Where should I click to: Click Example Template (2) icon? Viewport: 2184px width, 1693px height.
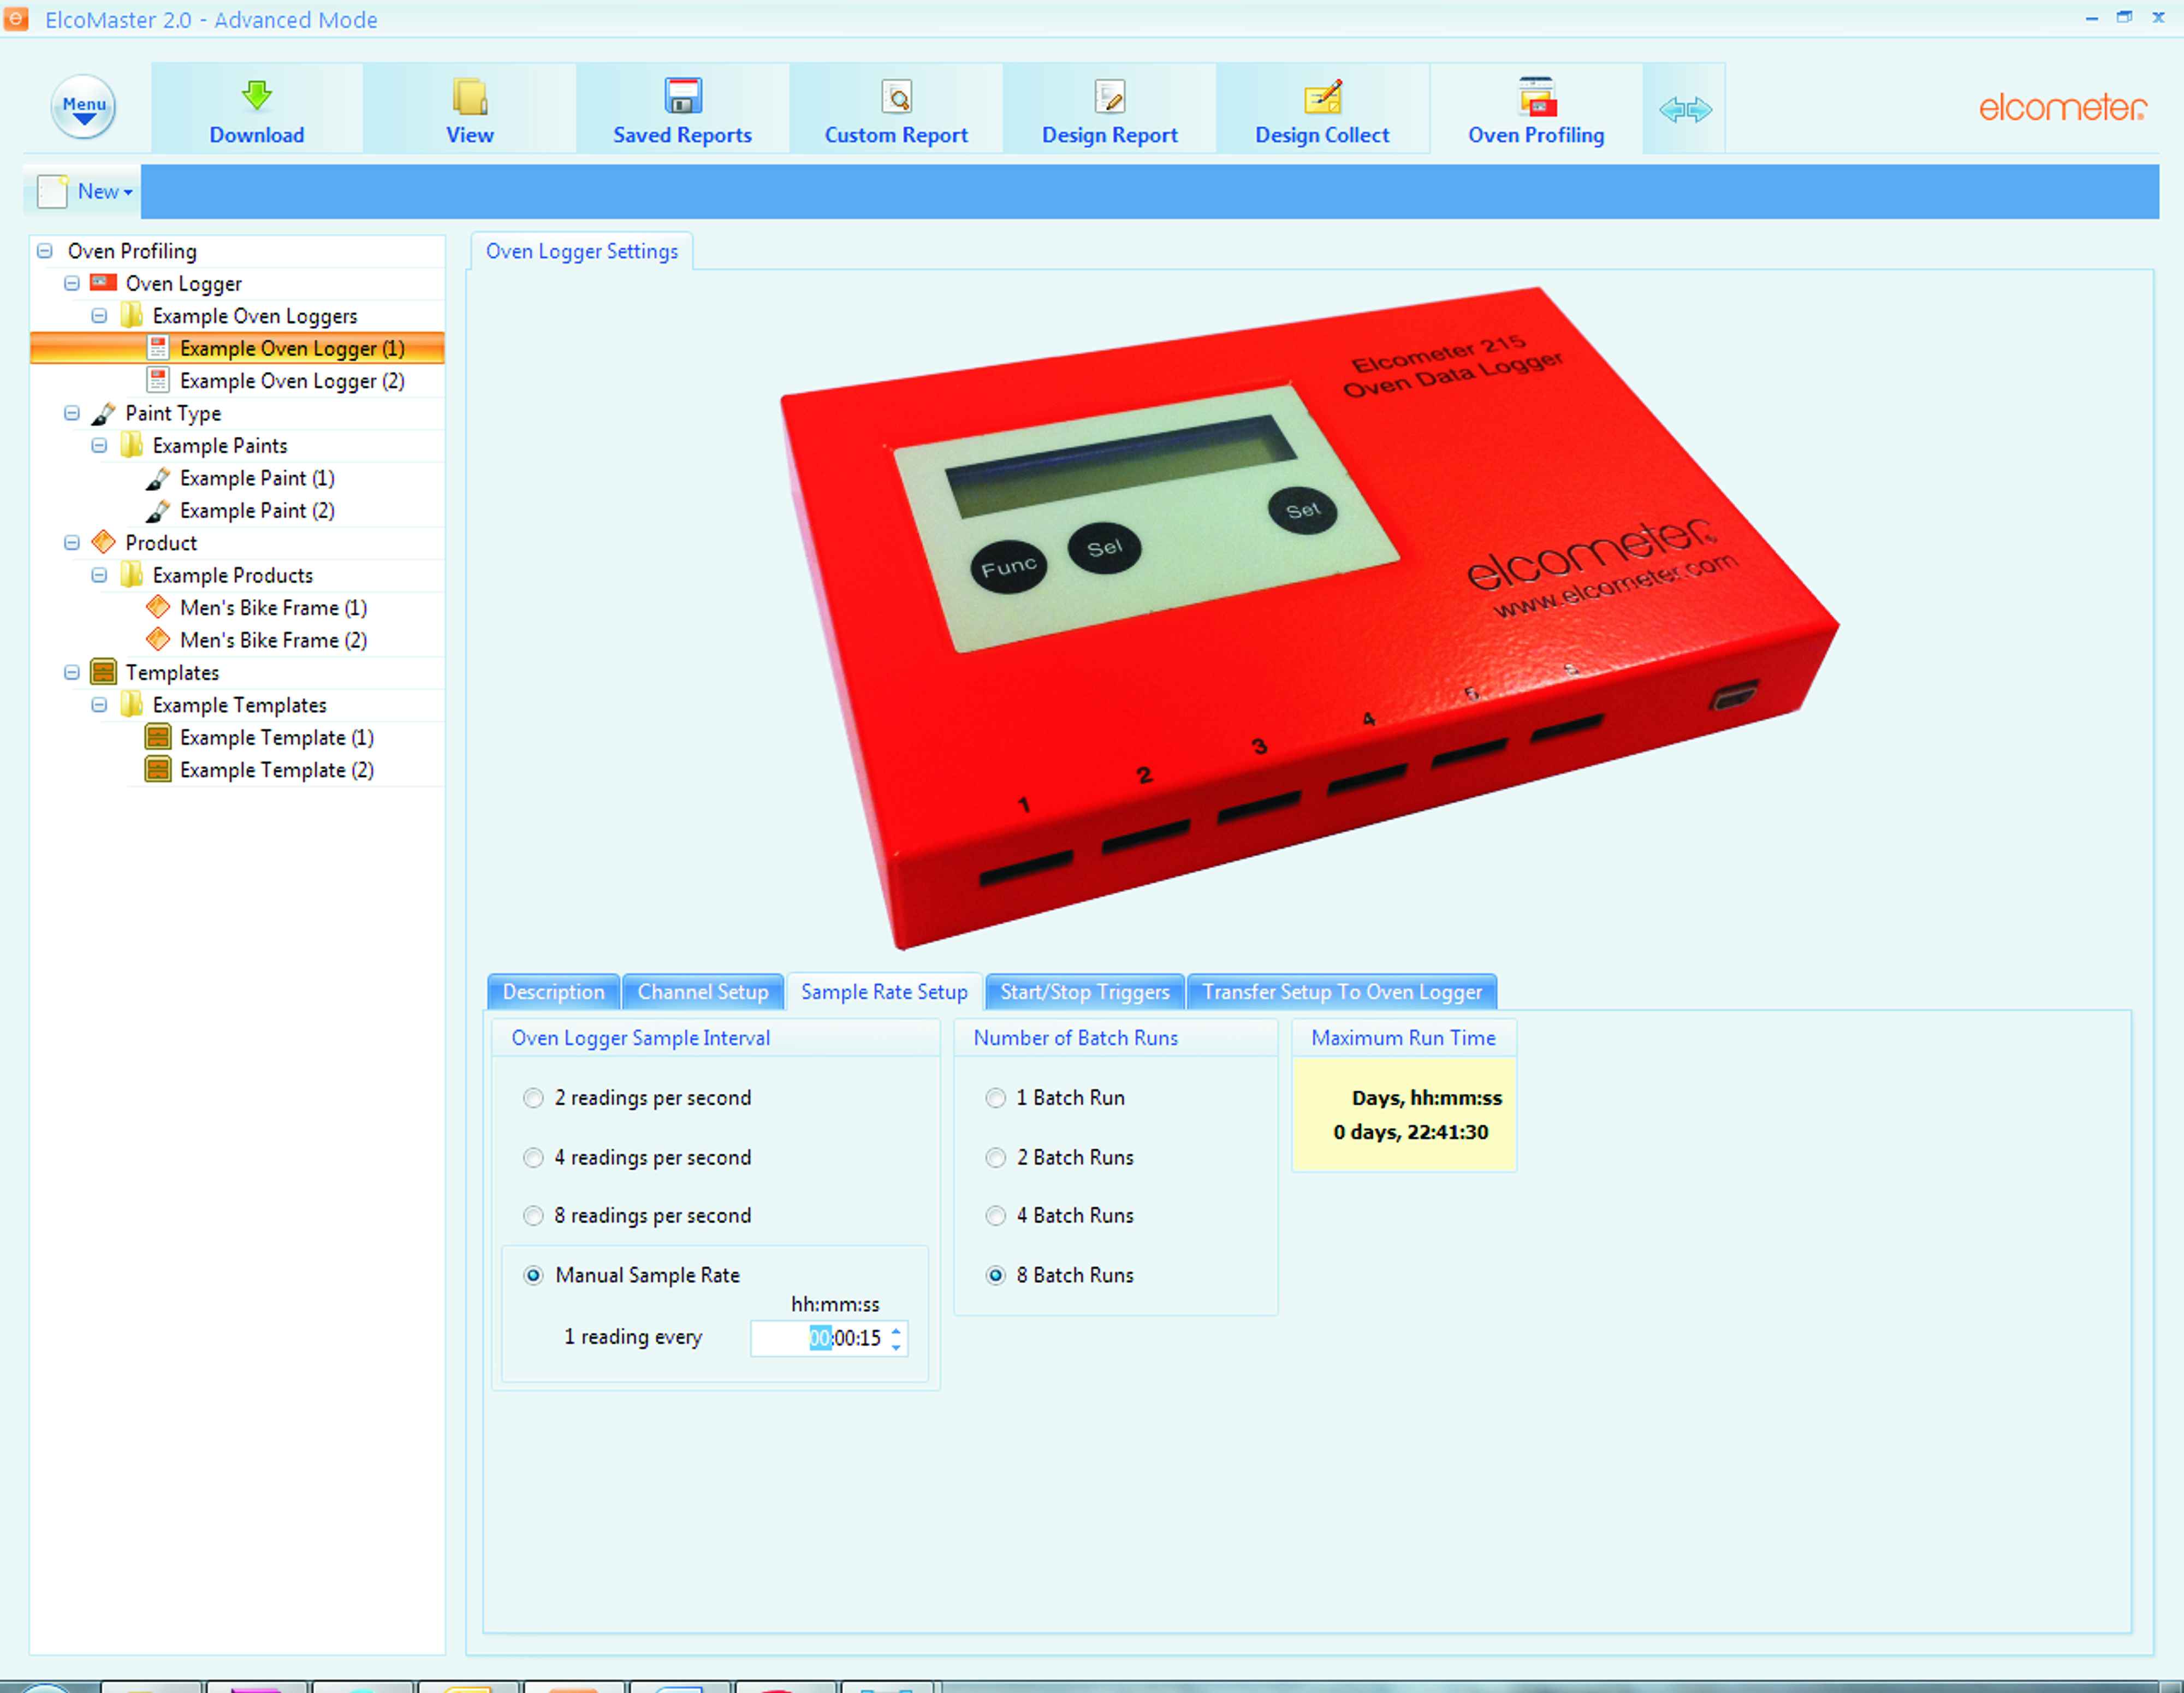point(158,769)
